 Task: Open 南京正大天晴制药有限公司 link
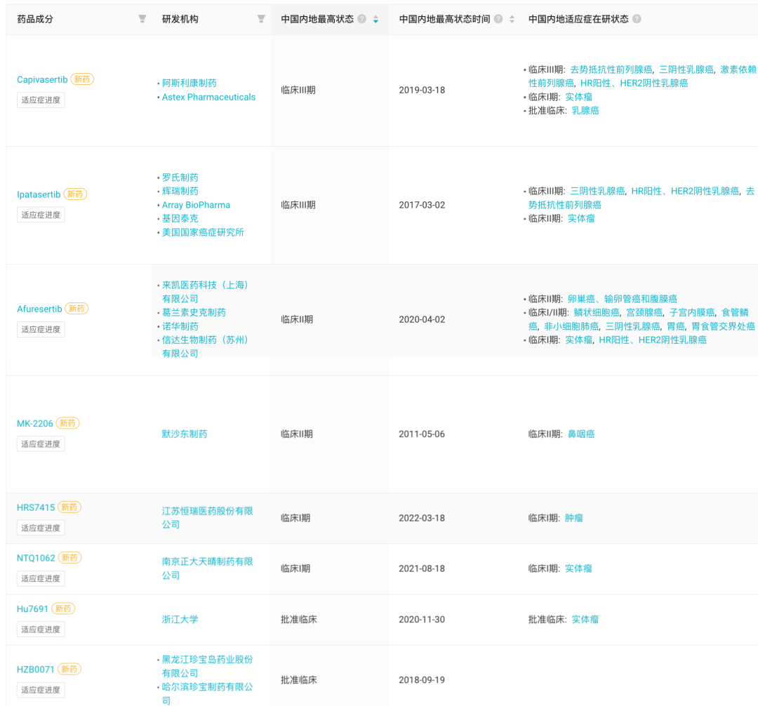tap(207, 568)
